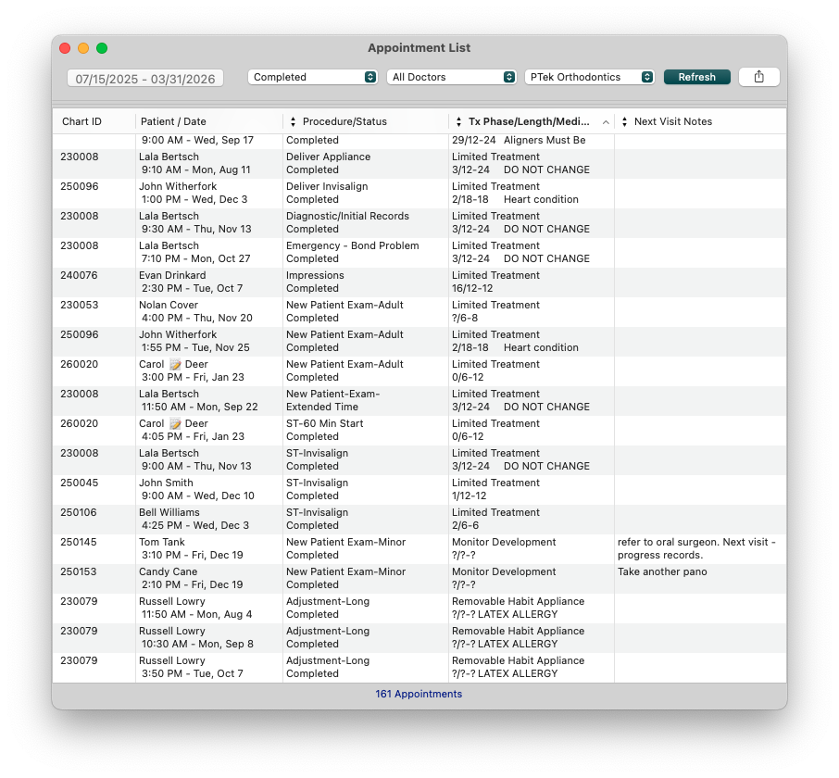839x778 pixels.
Task: Select Tom Tank patient row
Action: (x=419, y=549)
